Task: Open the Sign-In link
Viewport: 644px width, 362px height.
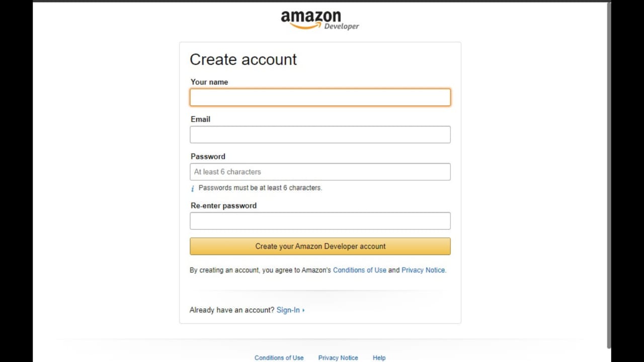Action: point(289,310)
